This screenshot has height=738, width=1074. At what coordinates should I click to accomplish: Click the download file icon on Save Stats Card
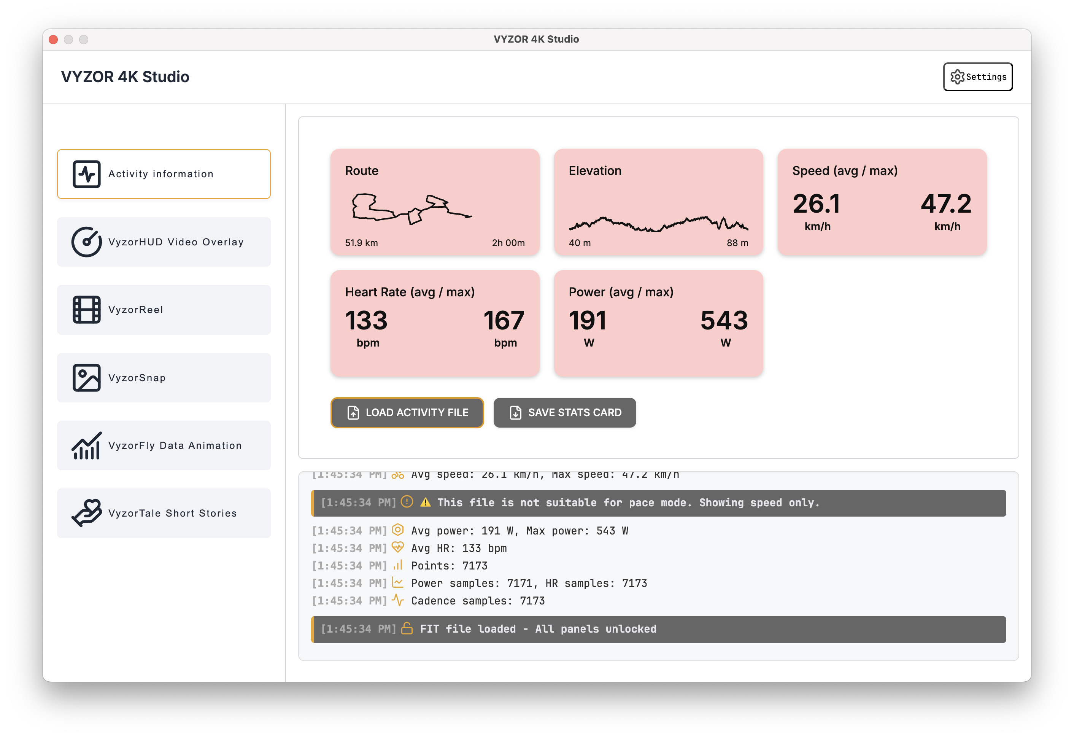pos(515,412)
